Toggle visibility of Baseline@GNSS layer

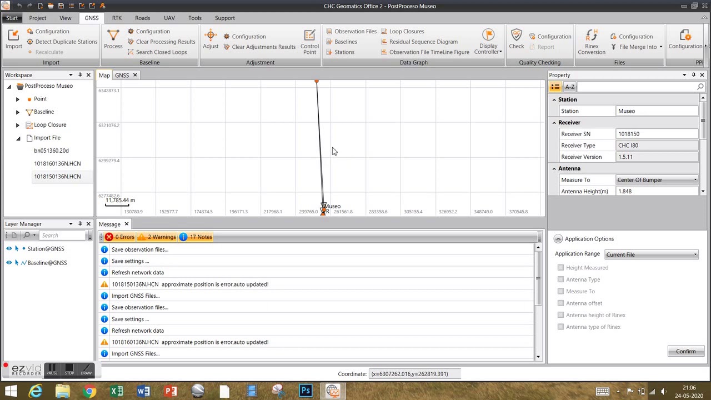9,263
